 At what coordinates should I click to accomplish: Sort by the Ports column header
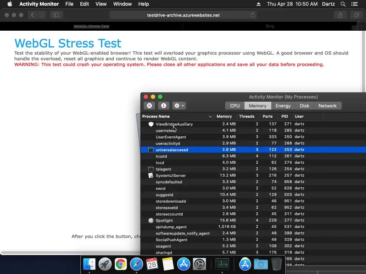coord(267,116)
